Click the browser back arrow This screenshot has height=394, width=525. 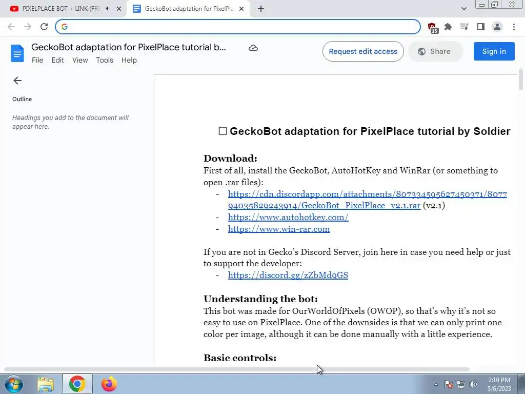coord(11,27)
